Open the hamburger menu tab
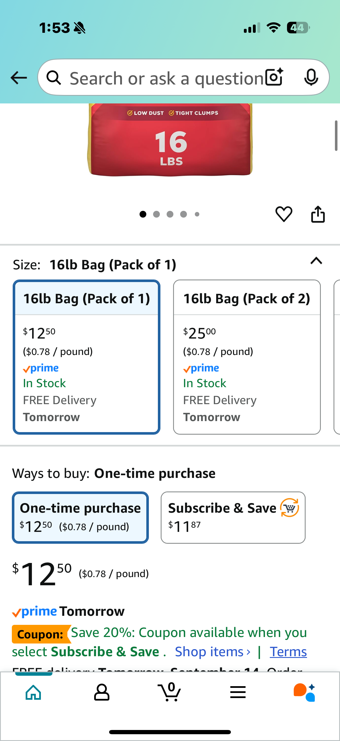The width and height of the screenshot is (340, 741). (x=238, y=692)
